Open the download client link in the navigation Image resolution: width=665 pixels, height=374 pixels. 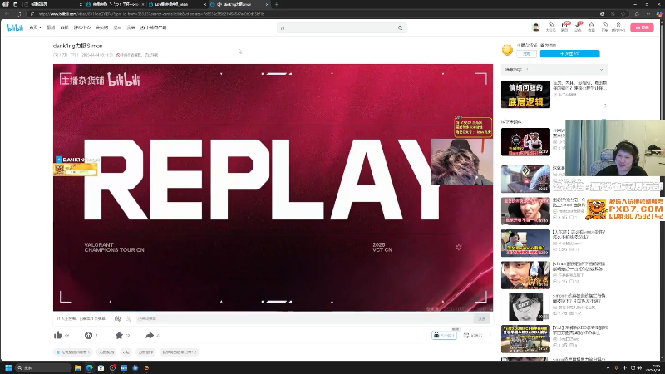(x=154, y=27)
